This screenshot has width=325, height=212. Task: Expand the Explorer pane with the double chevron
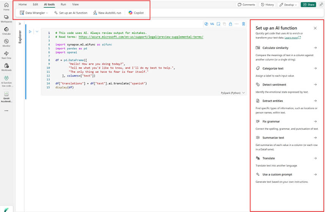20,24
